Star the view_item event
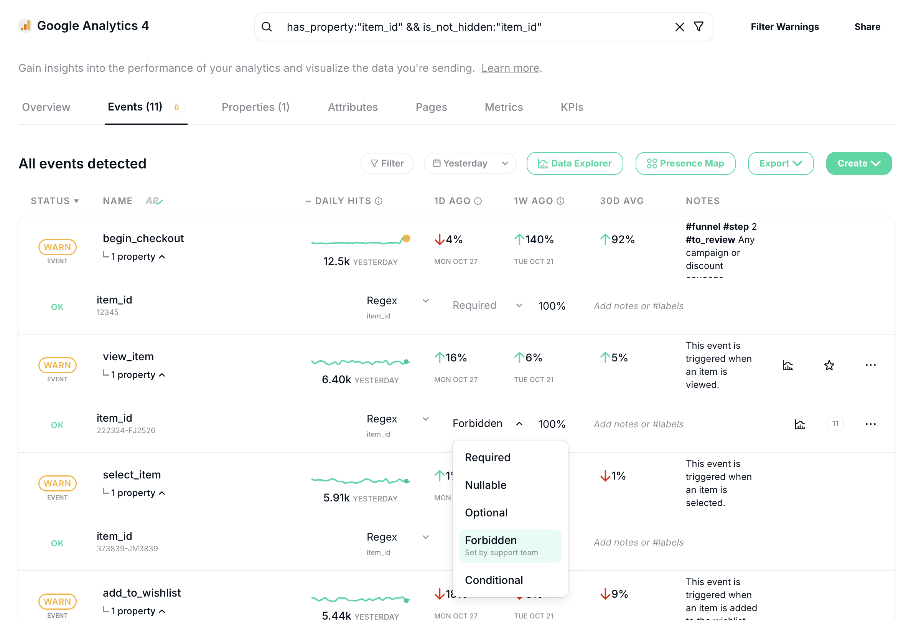The image size is (906, 620). [x=829, y=365]
